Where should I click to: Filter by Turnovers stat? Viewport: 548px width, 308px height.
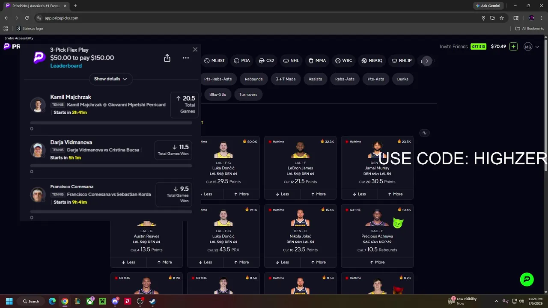click(x=248, y=95)
